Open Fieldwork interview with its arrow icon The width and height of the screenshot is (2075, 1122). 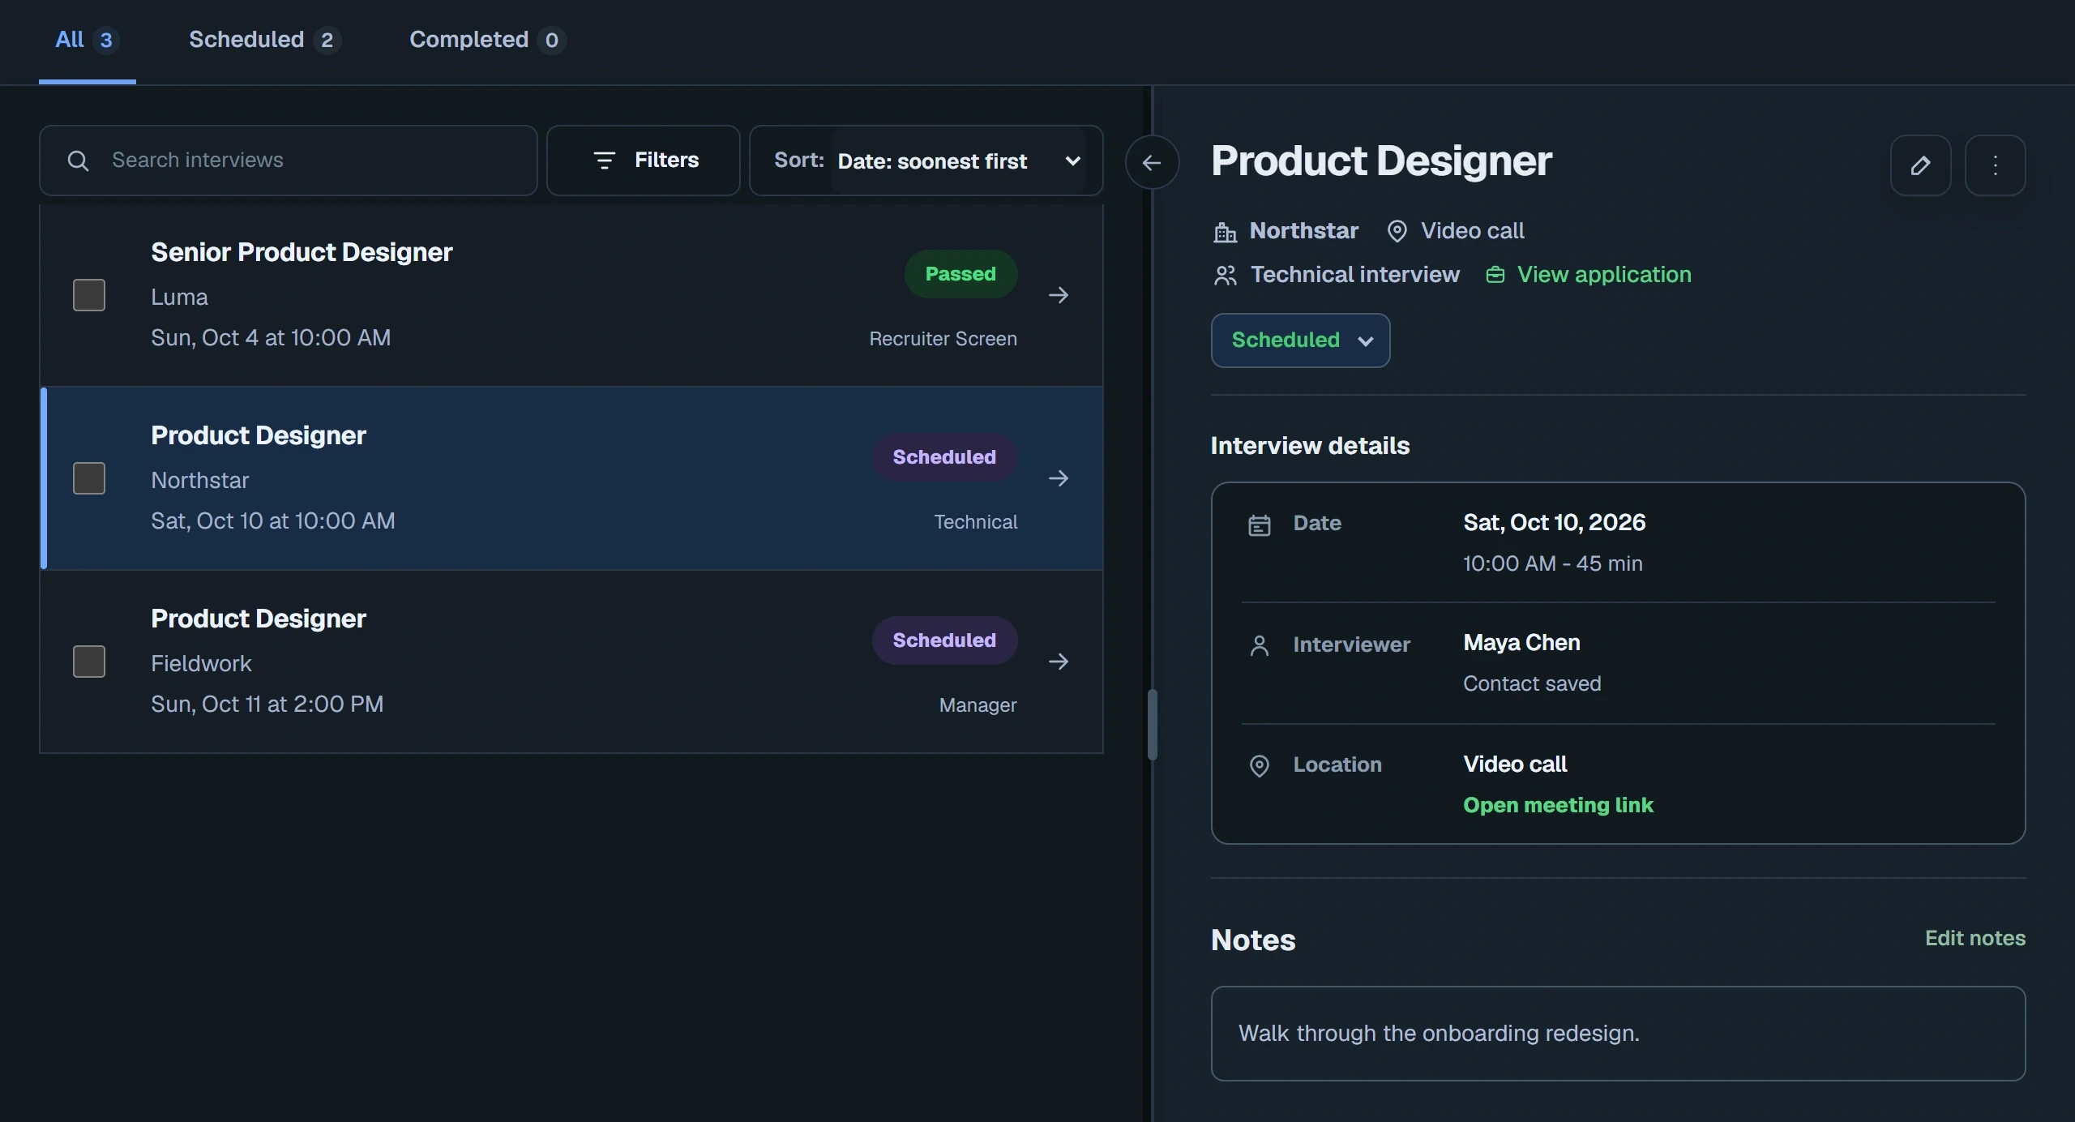click(x=1058, y=662)
